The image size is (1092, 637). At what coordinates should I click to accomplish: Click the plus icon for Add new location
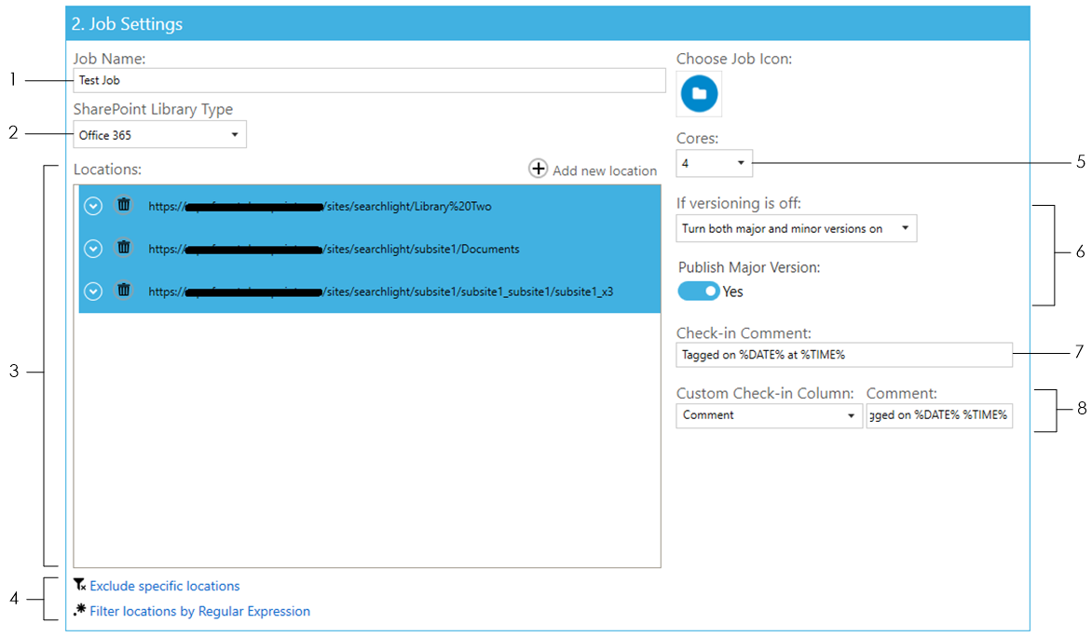pos(539,169)
